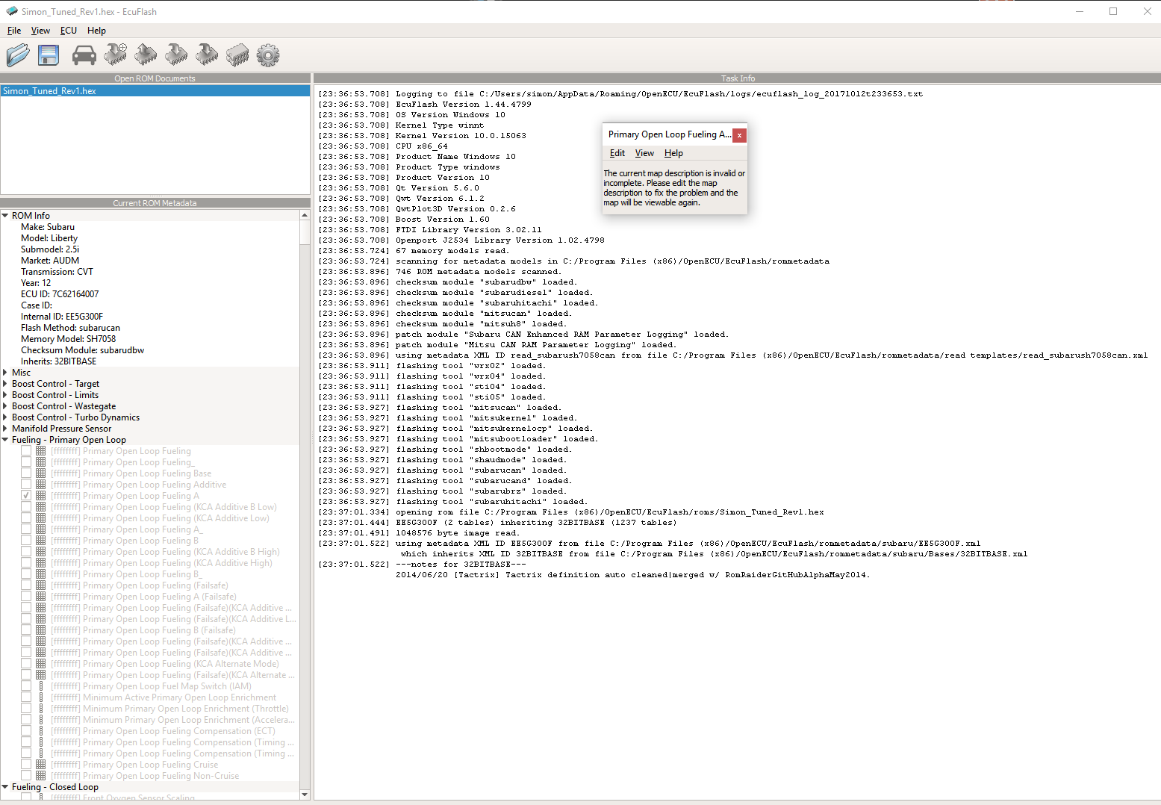Click the chip icon with plus badge

coord(115,55)
